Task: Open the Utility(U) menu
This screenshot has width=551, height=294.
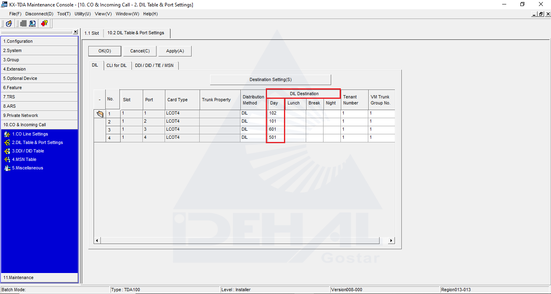Action: click(83, 14)
